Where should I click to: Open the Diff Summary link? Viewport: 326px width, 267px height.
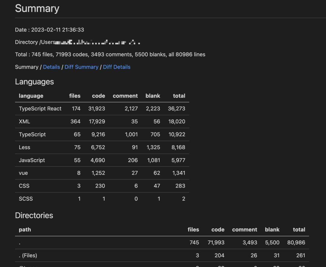81,67
